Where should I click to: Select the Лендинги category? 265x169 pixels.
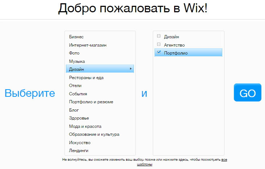click(100, 151)
